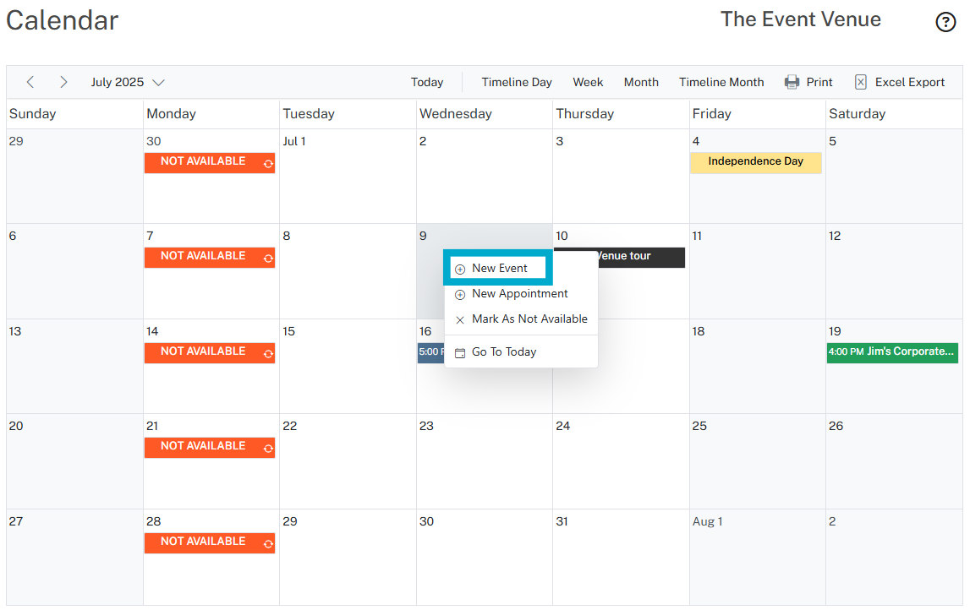Switch to Timeline Month view
The width and height of the screenshot is (970, 610).
[721, 82]
